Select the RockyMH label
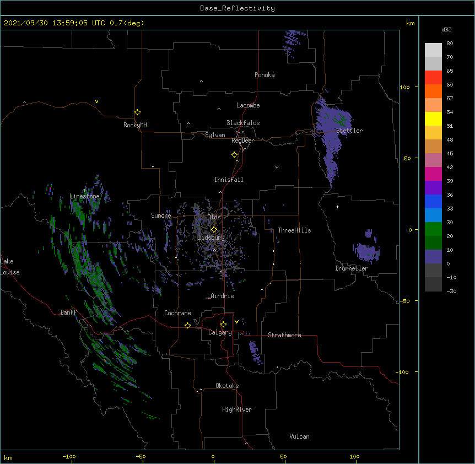Image resolution: width=475 pixels, height=464 pixels. click(x=135, y=125)
